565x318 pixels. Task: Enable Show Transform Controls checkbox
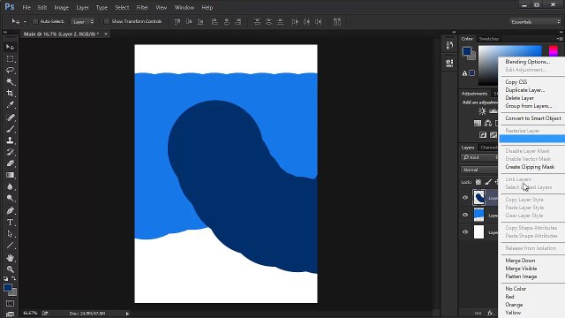click(107, 21)
